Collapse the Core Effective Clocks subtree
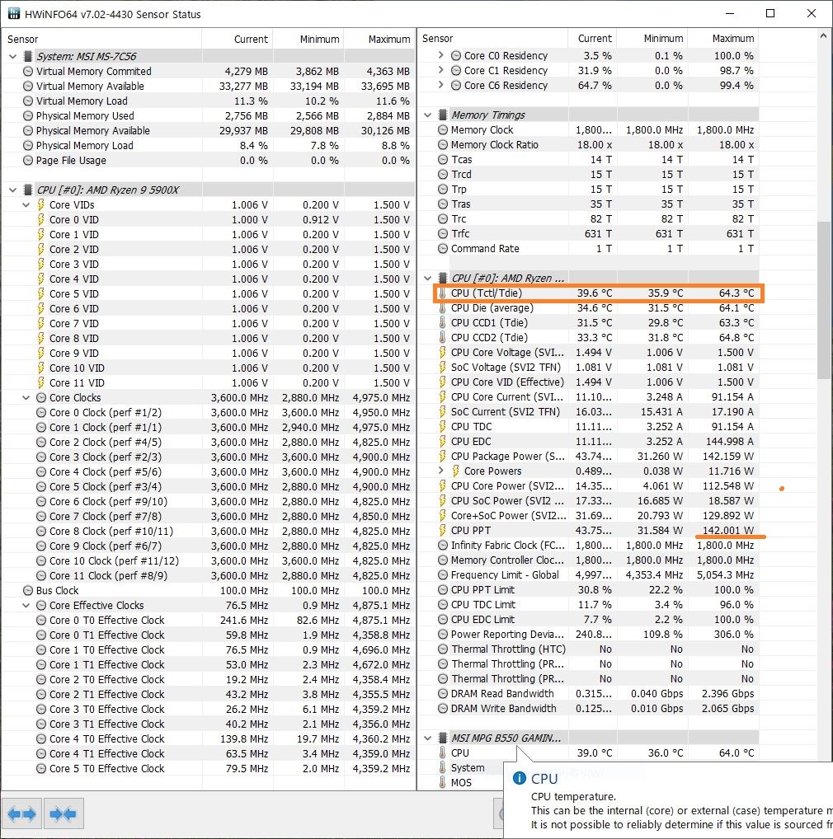Screen dimensions: 833x839 pyautogui.click(x=26, y=605)
